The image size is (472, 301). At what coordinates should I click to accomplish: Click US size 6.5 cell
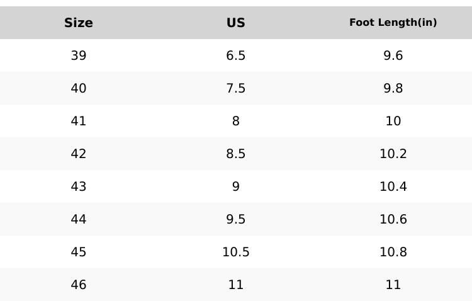point(236,55)
